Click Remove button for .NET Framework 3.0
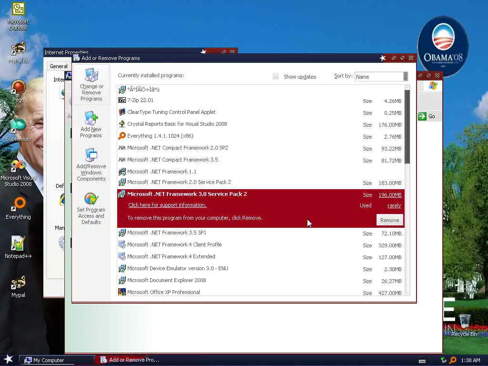The image size is (488, 366). (390, 220)
